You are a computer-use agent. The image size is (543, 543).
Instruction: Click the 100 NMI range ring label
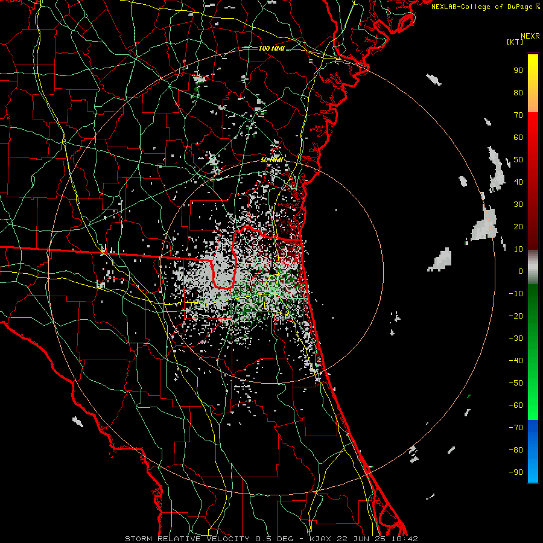tap(271, 48)
